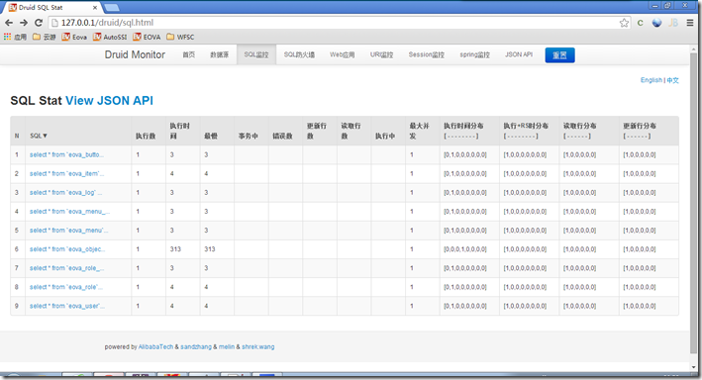Image resolution: width=702 pixels, height=380 pixels.
Task: Go forward with the browser forward arrow
Action: coord(24,23)
